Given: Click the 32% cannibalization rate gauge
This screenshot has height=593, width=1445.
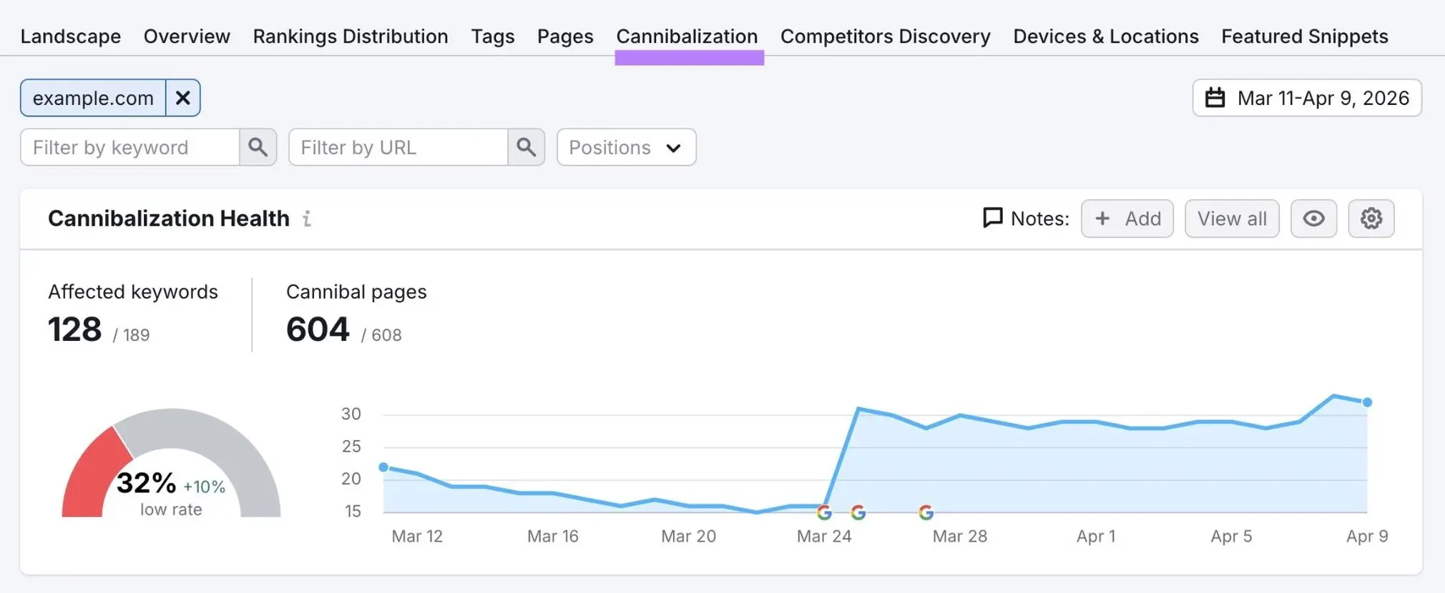Looking at the screenshot, I should [x=171, y=462].
